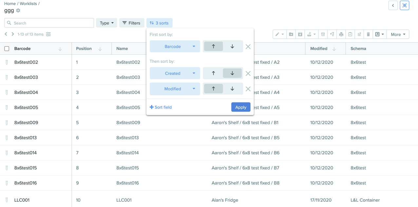Screen dimensions: 418x207
Task: Remove the Barcode sort with its X
Action: 248,47
